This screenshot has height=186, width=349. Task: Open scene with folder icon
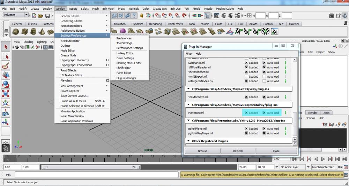tap(40, 16)
